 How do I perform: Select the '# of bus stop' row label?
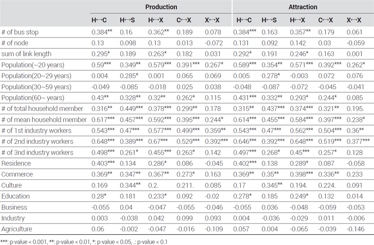tap(20, 32)
